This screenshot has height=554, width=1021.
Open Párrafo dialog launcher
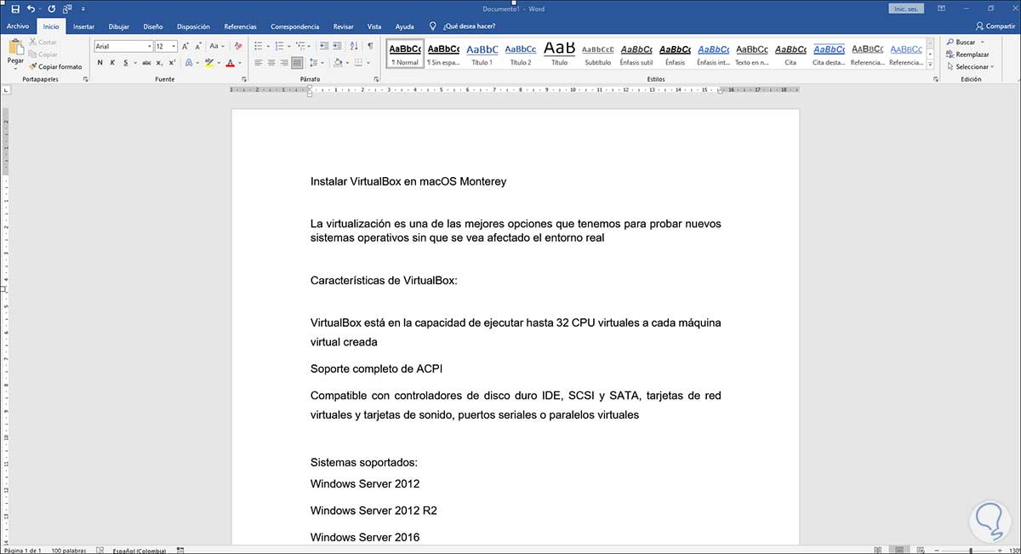pyautogui.click(x=375, y=79)
